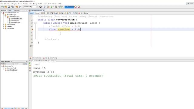194x109 pixels.
Task: Close the ConversionFun.java editor tab
Action: click(x=43, y=11)
